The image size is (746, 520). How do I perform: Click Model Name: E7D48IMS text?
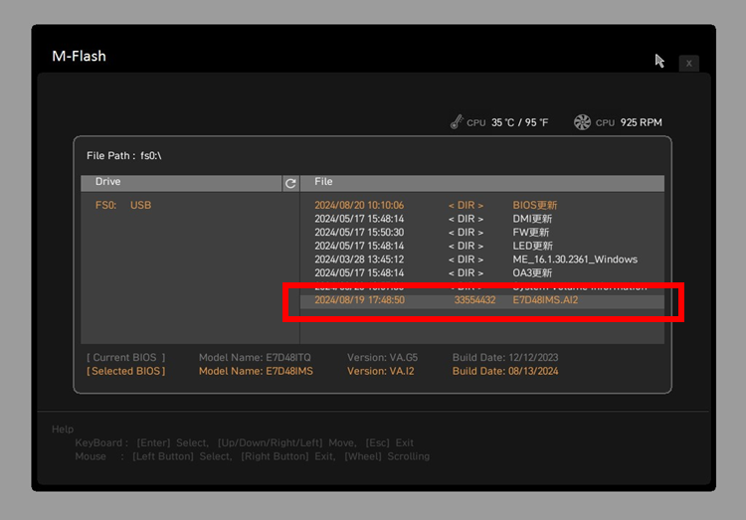[256, 371]
